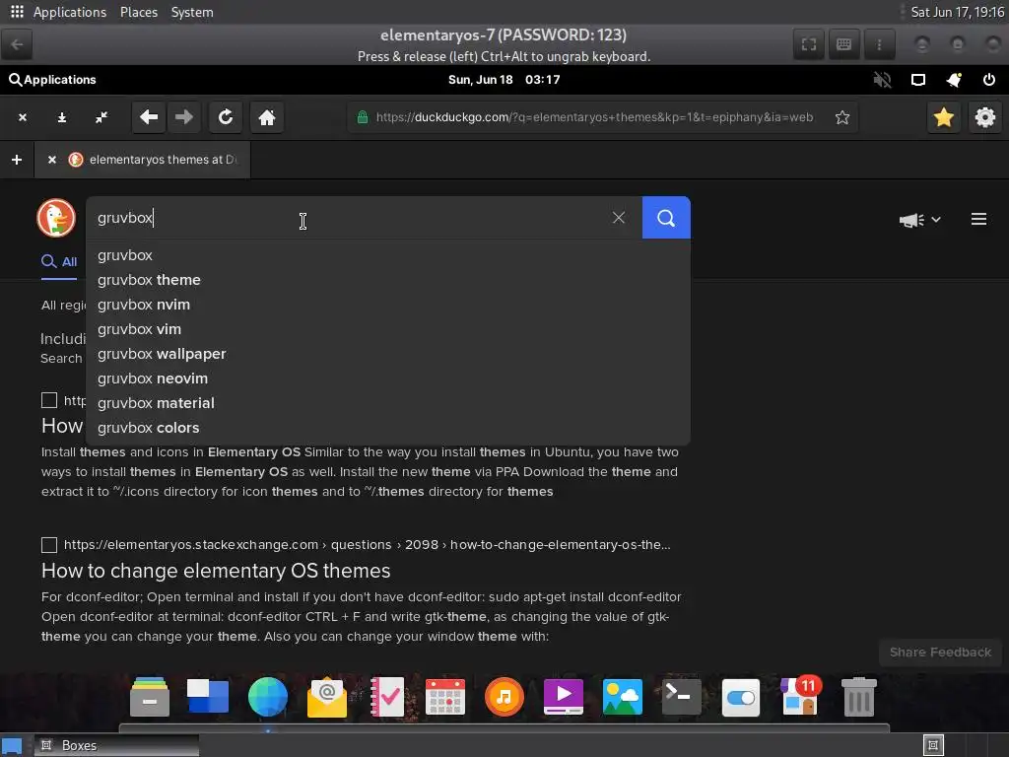Screen dimensions: 1009x757
Task: Open the DuckDuckGo hamburger menu
Action: pyautogui.click(x=978, y=219)
